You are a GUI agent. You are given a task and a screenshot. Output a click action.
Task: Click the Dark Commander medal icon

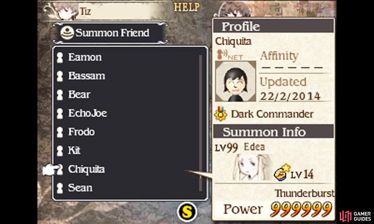221,113
